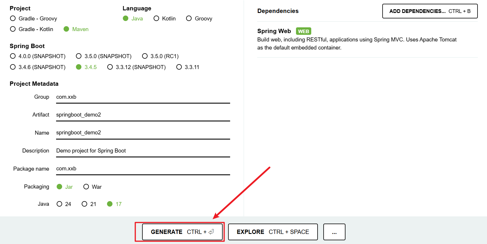Edit the Package name field
The image size is (487, 244).
[143, 169]
